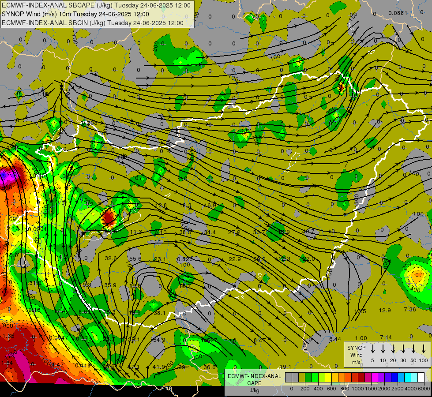Click the 32.6 value on the map
Viewport: 432px width, 397px height.
(x=110, y=258)
